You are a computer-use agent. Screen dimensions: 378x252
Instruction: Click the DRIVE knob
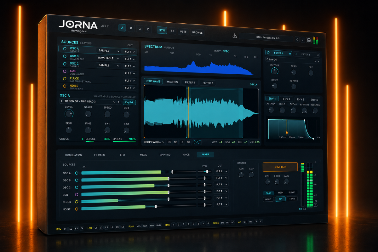tap(275, 86)
